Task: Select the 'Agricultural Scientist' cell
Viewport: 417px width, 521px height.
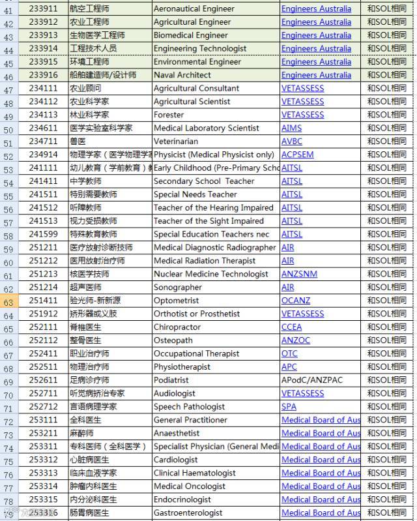Action: click(216, 102)
